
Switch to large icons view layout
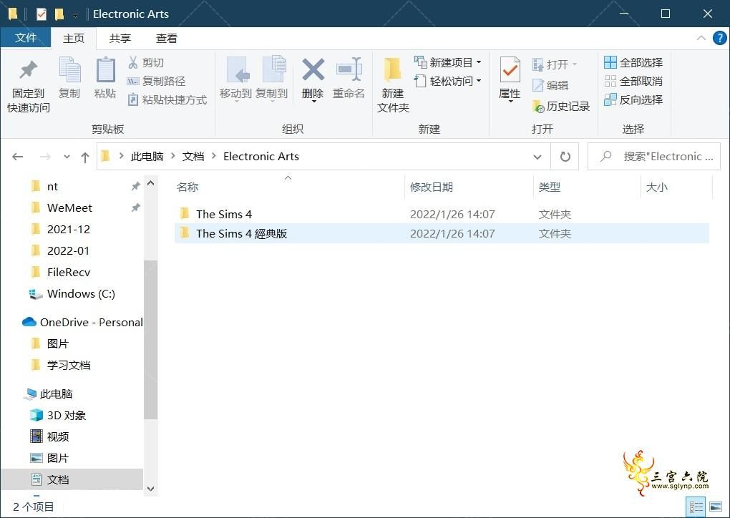click(716, 507)
